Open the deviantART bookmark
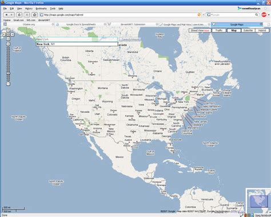 pyautogui.click(x=44, y=20)
